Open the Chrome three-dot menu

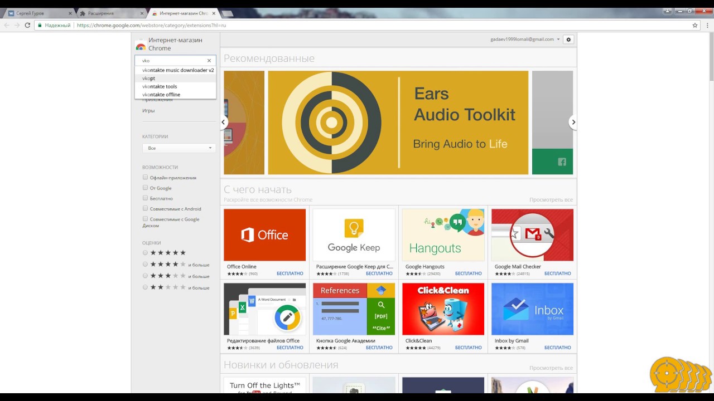pos(706,25)
